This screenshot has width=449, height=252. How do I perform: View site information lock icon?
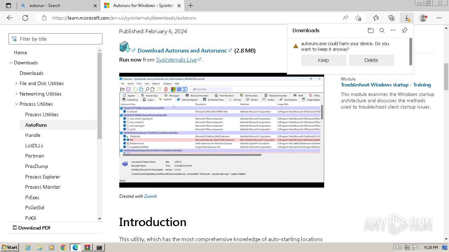tap(44, 18)
